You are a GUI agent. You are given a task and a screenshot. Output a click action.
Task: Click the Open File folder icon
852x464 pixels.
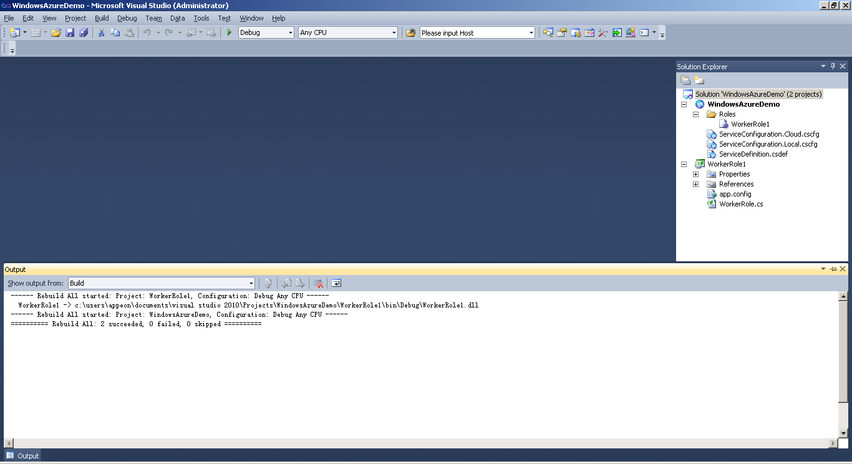[x=56, y=32]
